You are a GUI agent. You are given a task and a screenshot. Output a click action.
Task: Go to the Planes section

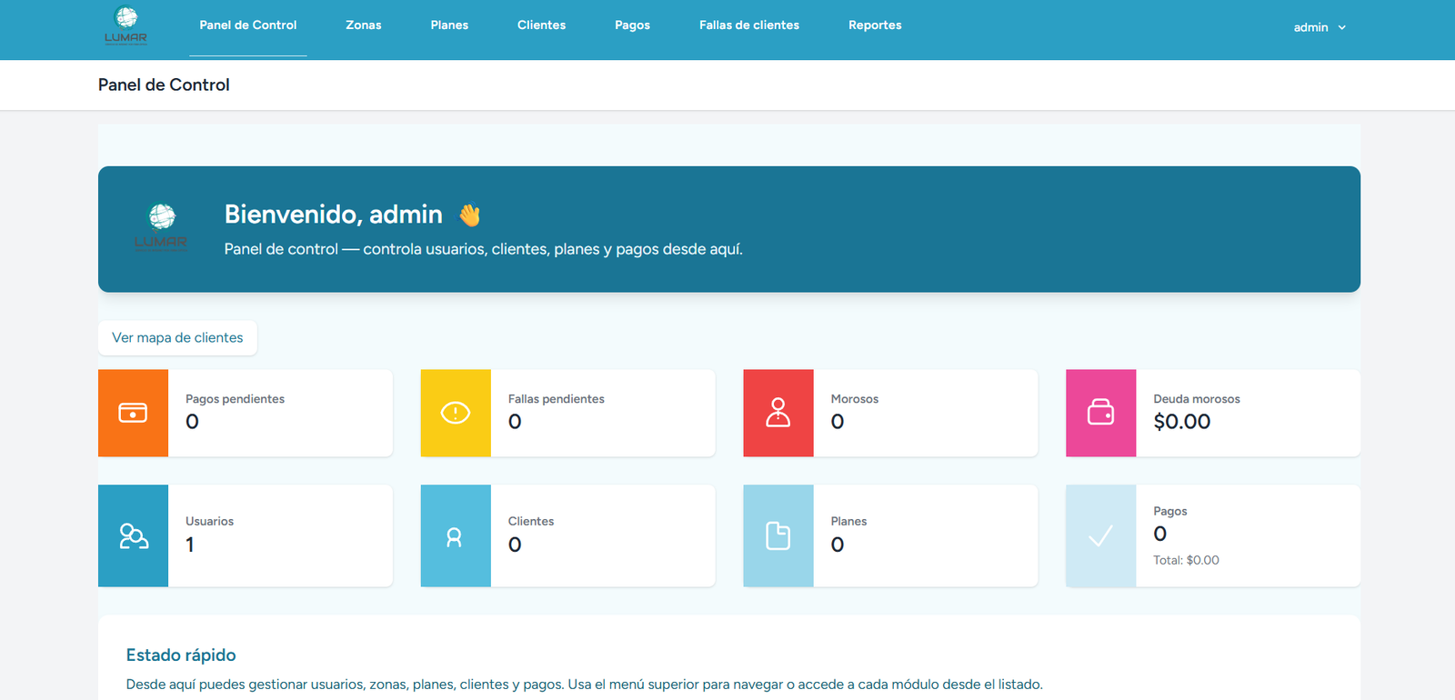449,25
